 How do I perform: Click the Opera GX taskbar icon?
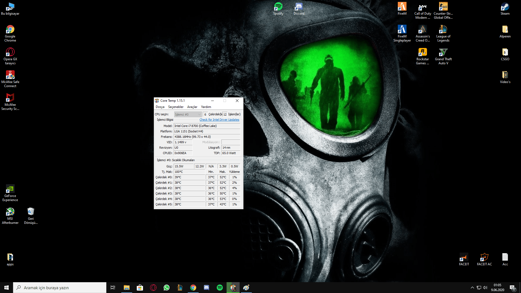click(x=153, y=288)
